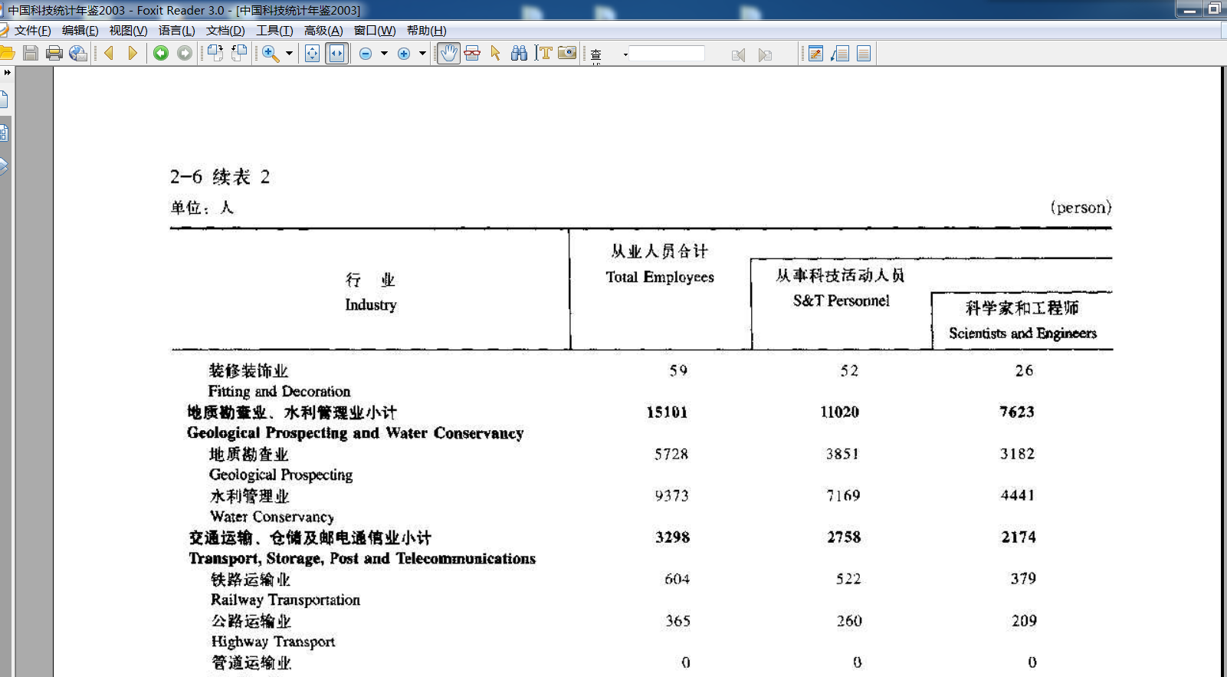This screenshot has width=1227, height=677.
Task: Open the 窗口(W) menu
Action: coord(375,31)
